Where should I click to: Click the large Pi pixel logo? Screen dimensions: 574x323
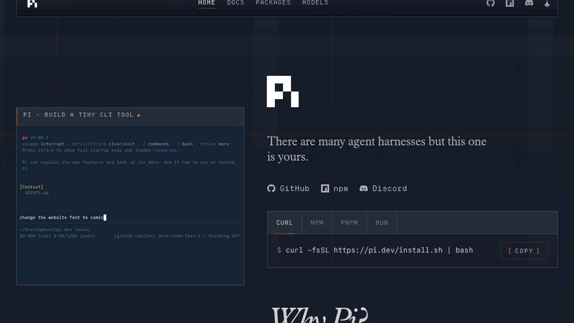point(283,92)
